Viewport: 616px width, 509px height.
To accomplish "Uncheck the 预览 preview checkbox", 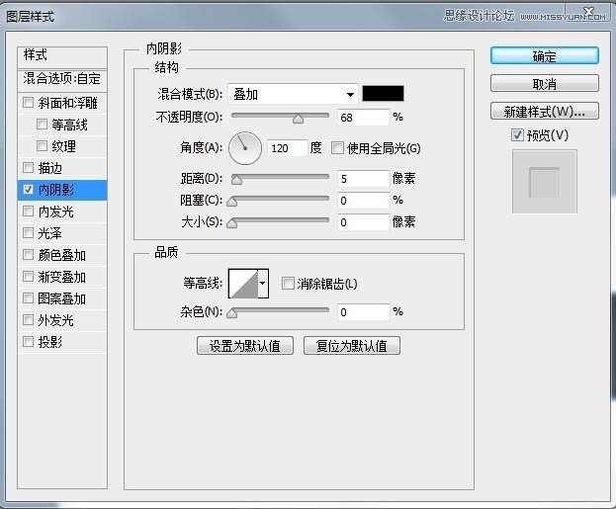I will coord(517,134).
